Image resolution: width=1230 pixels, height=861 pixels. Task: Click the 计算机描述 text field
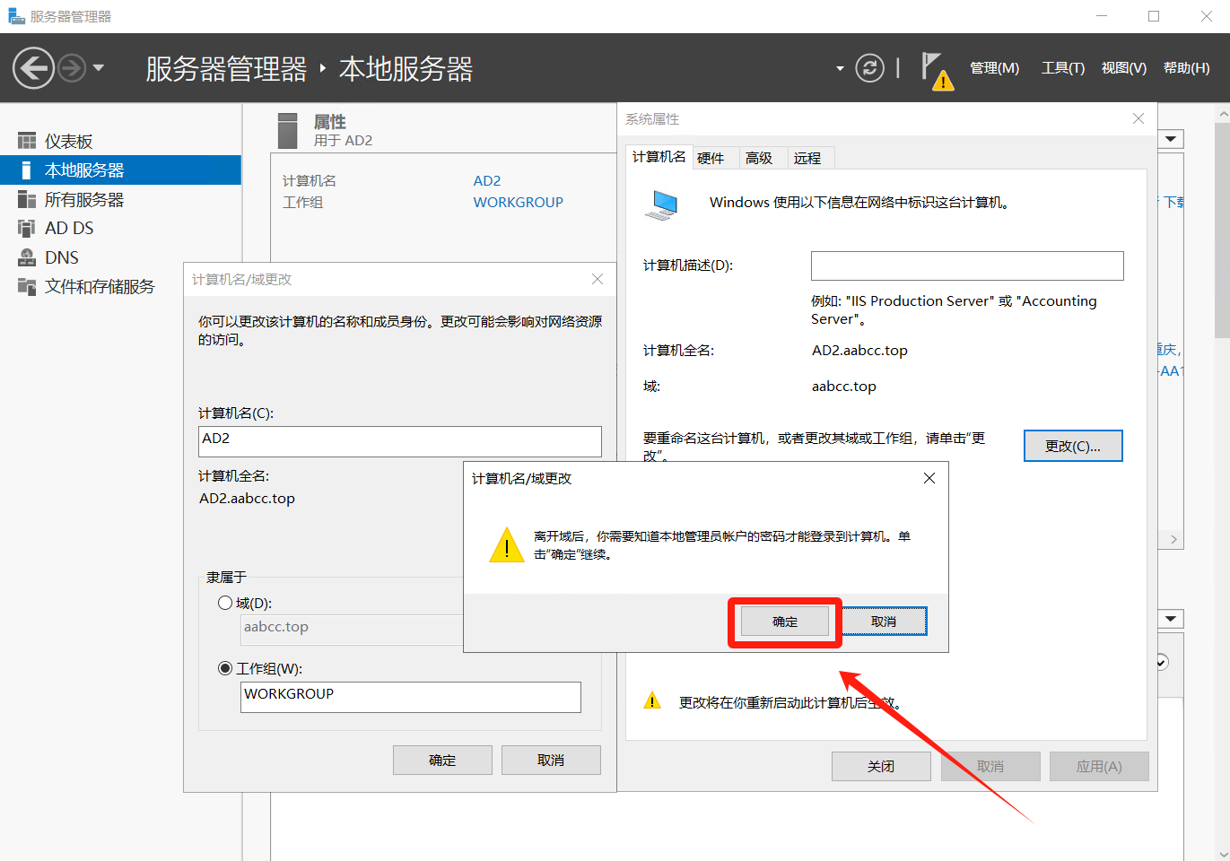click(x=966, y=265)
